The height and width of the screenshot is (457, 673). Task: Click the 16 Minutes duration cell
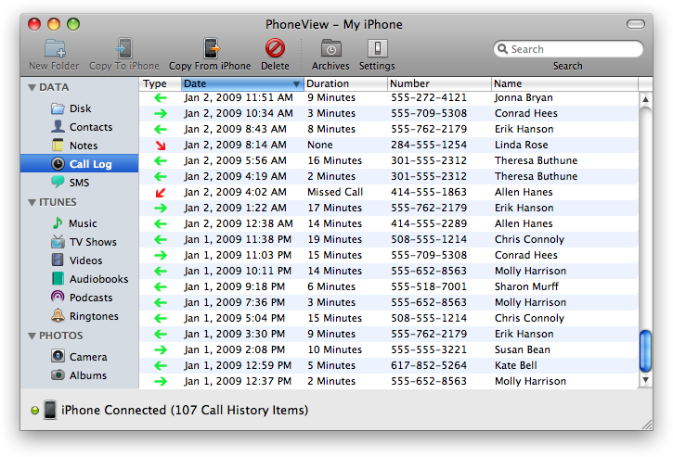[334, 160]
